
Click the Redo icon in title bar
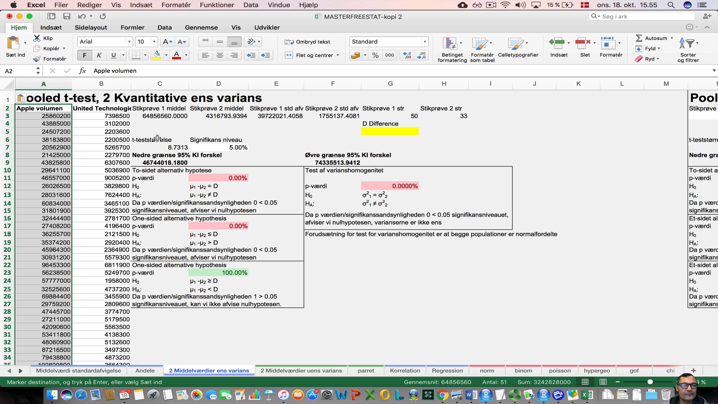[103, 16]
